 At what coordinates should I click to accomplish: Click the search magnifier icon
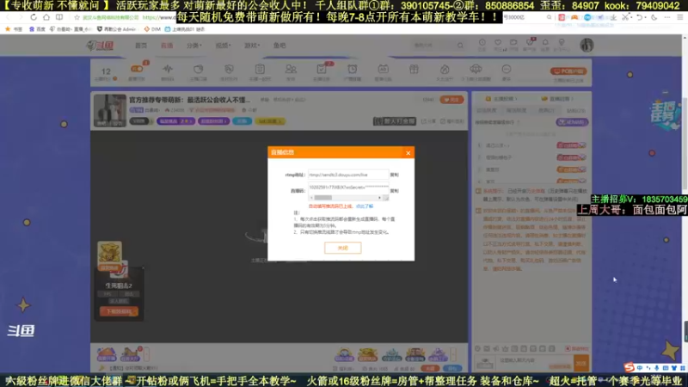460,46
